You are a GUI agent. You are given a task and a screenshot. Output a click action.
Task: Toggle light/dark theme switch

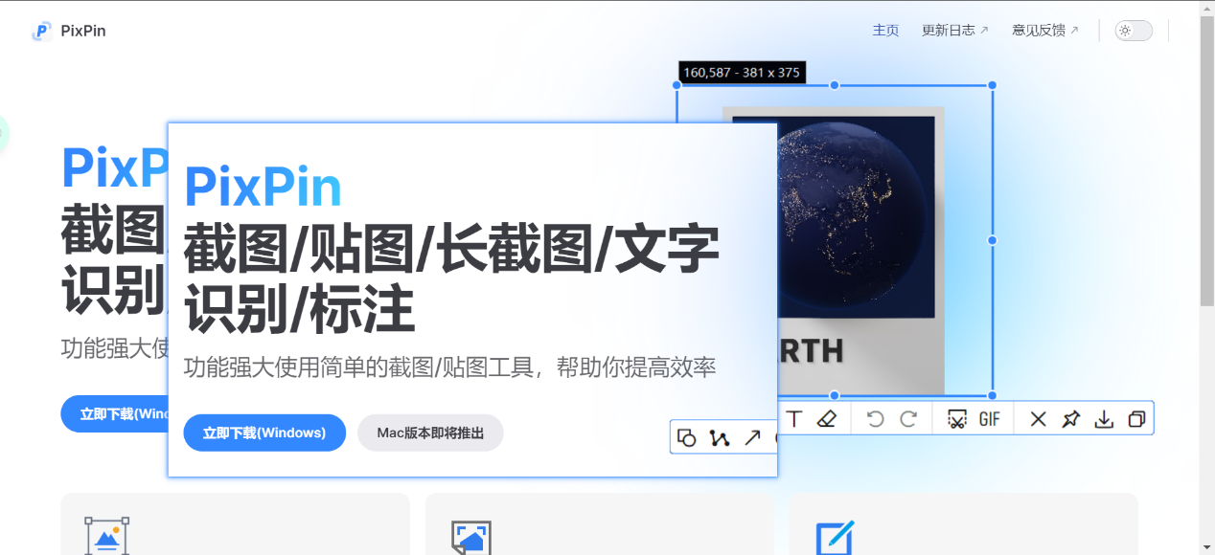click(1132, 30)
